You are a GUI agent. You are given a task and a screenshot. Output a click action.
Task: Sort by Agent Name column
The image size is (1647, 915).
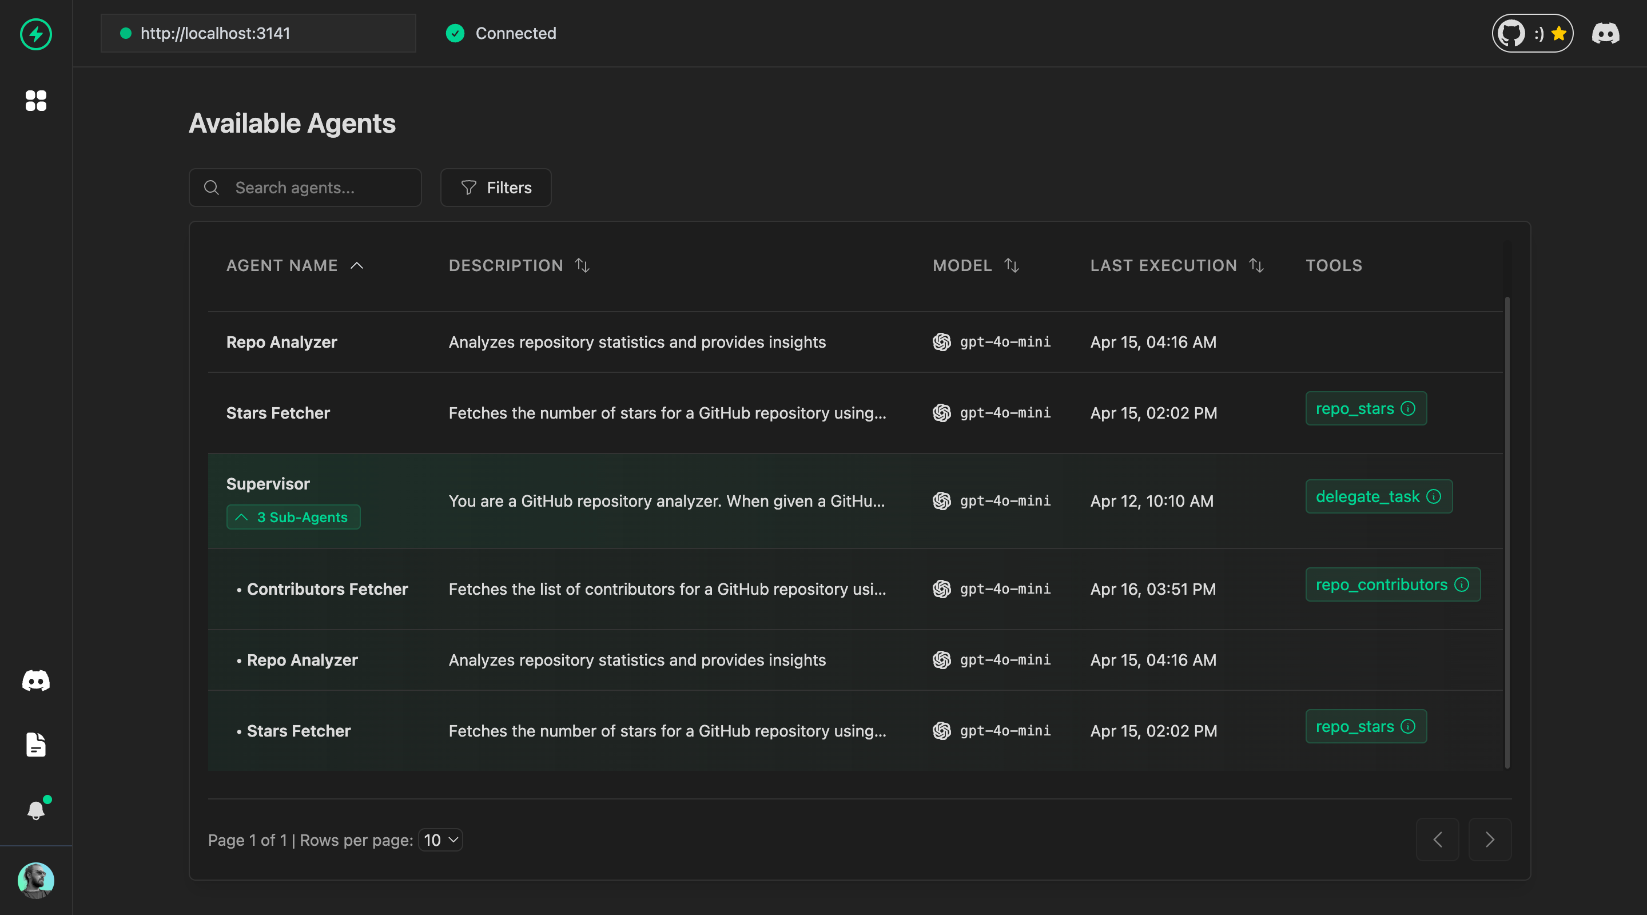(295, 265)
